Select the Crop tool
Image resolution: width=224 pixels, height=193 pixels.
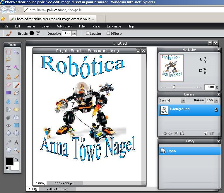point(8,67)
